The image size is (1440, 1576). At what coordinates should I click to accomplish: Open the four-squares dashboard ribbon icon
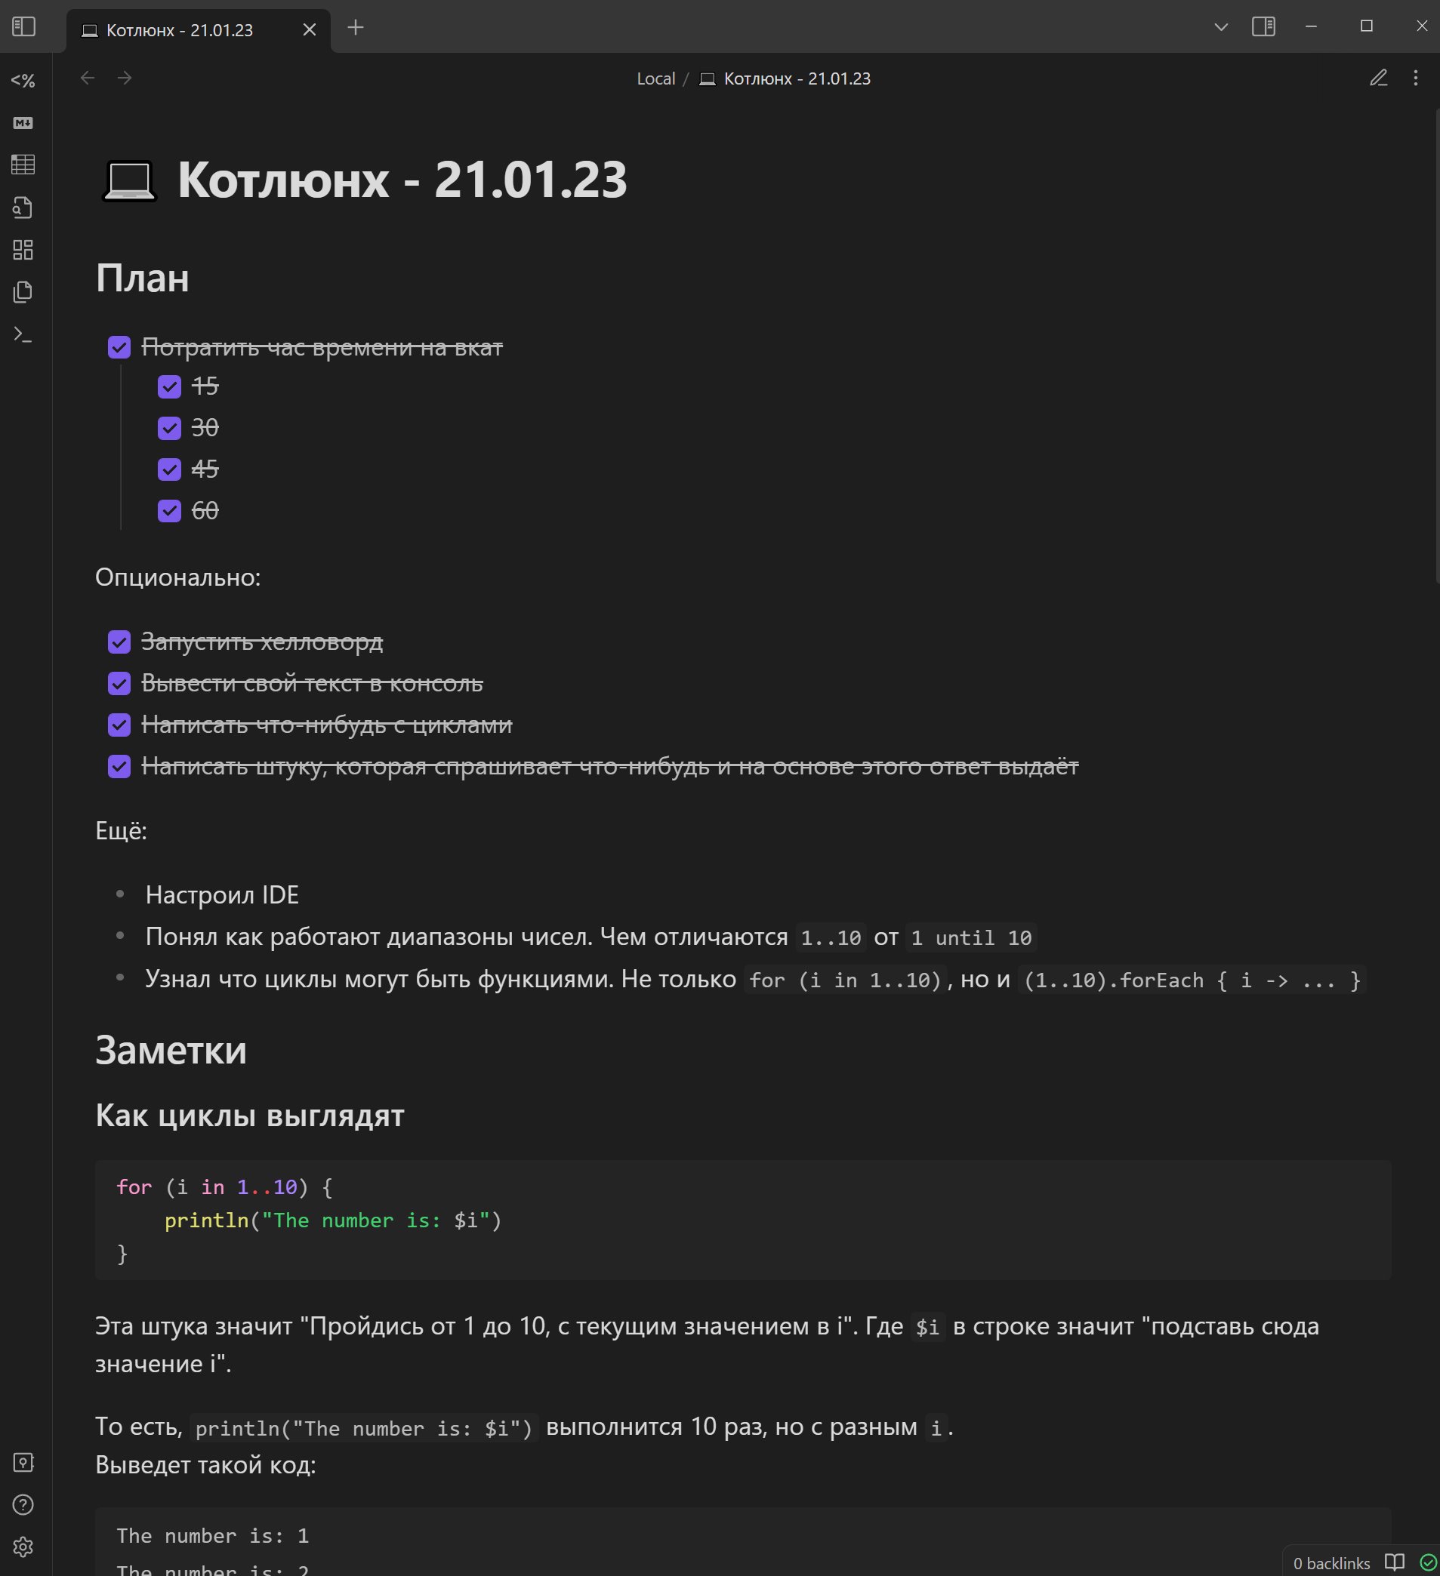pyautogui.click(x=23, y=249)
